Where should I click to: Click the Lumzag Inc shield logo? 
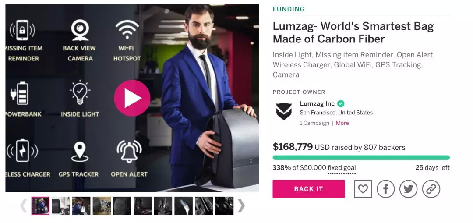pyautogui.click(x=284, y=111)
